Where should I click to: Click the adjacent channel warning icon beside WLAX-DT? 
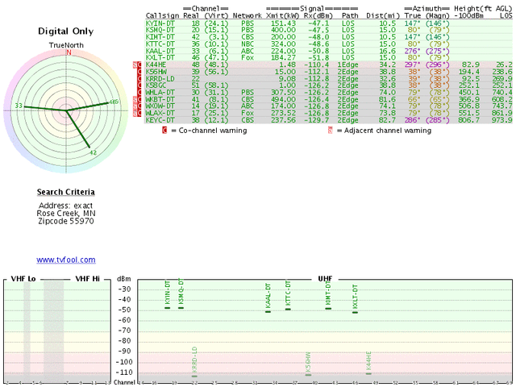[x=135, y=113]
